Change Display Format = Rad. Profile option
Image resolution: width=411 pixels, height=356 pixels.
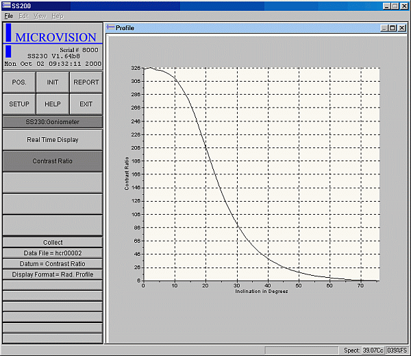tap(53, 274)
